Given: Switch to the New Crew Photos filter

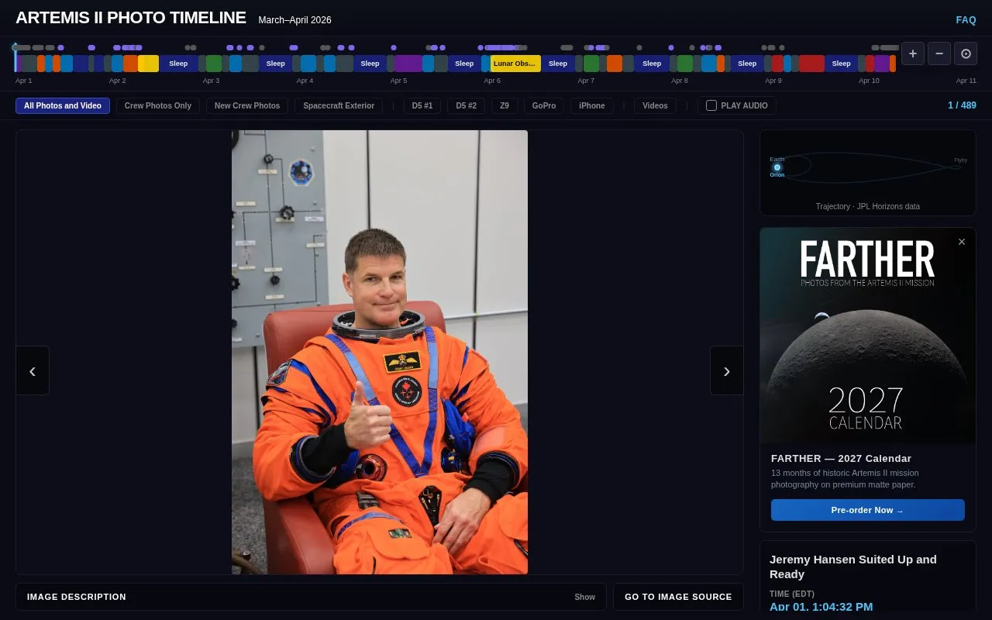Looking at the screenshot, I should tap(247, 105).
